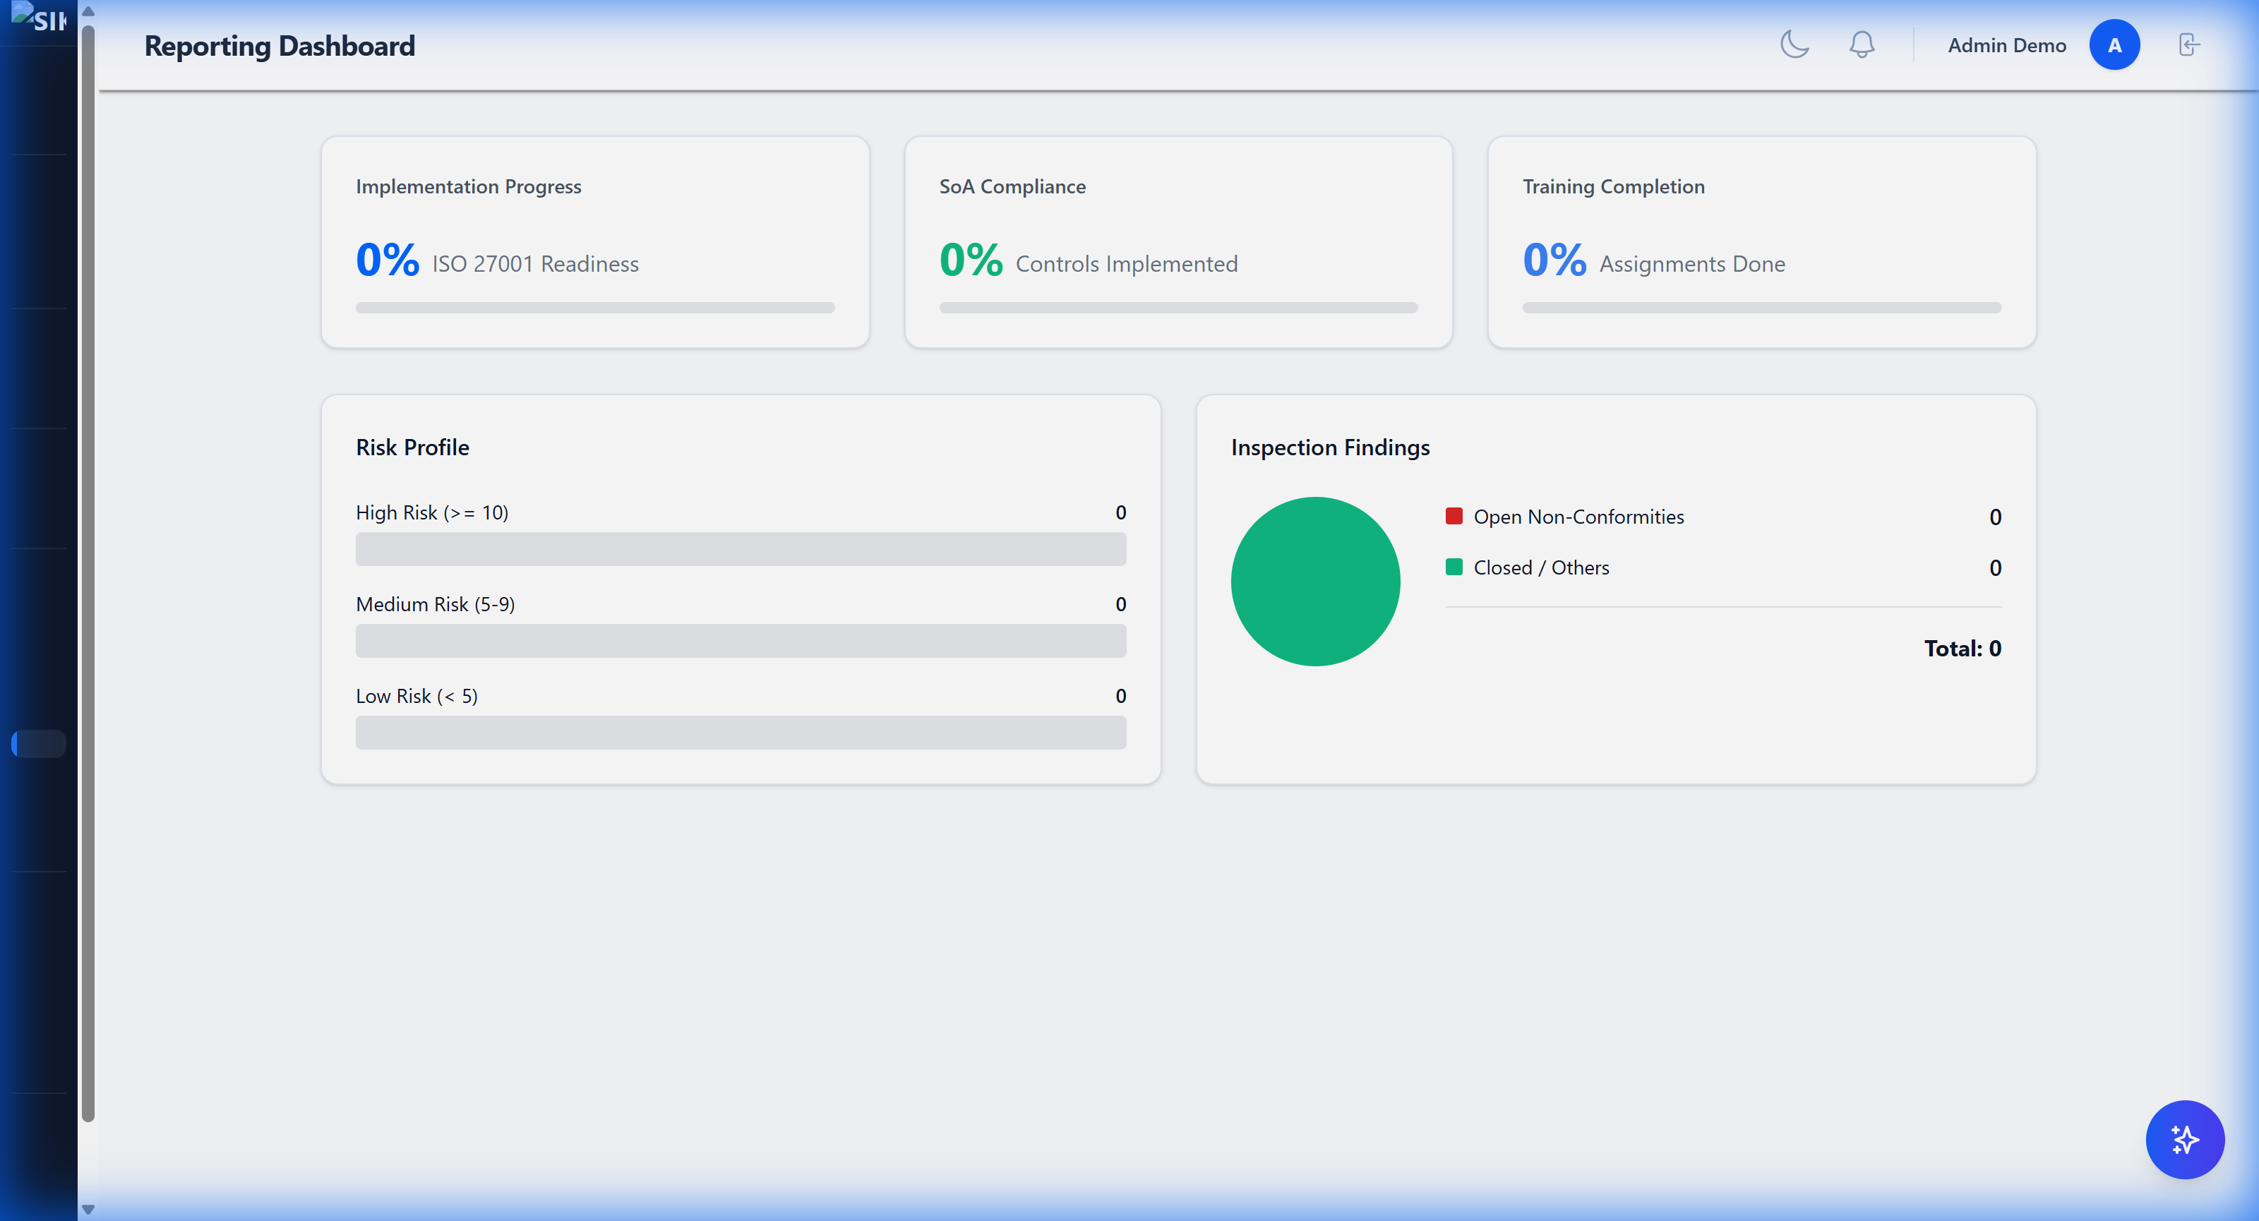Image resolution: width=2259 pixels, height=1221 pixels.
Task: Toggle dark mode with the moon icon
Action: tap(1794, 44)
